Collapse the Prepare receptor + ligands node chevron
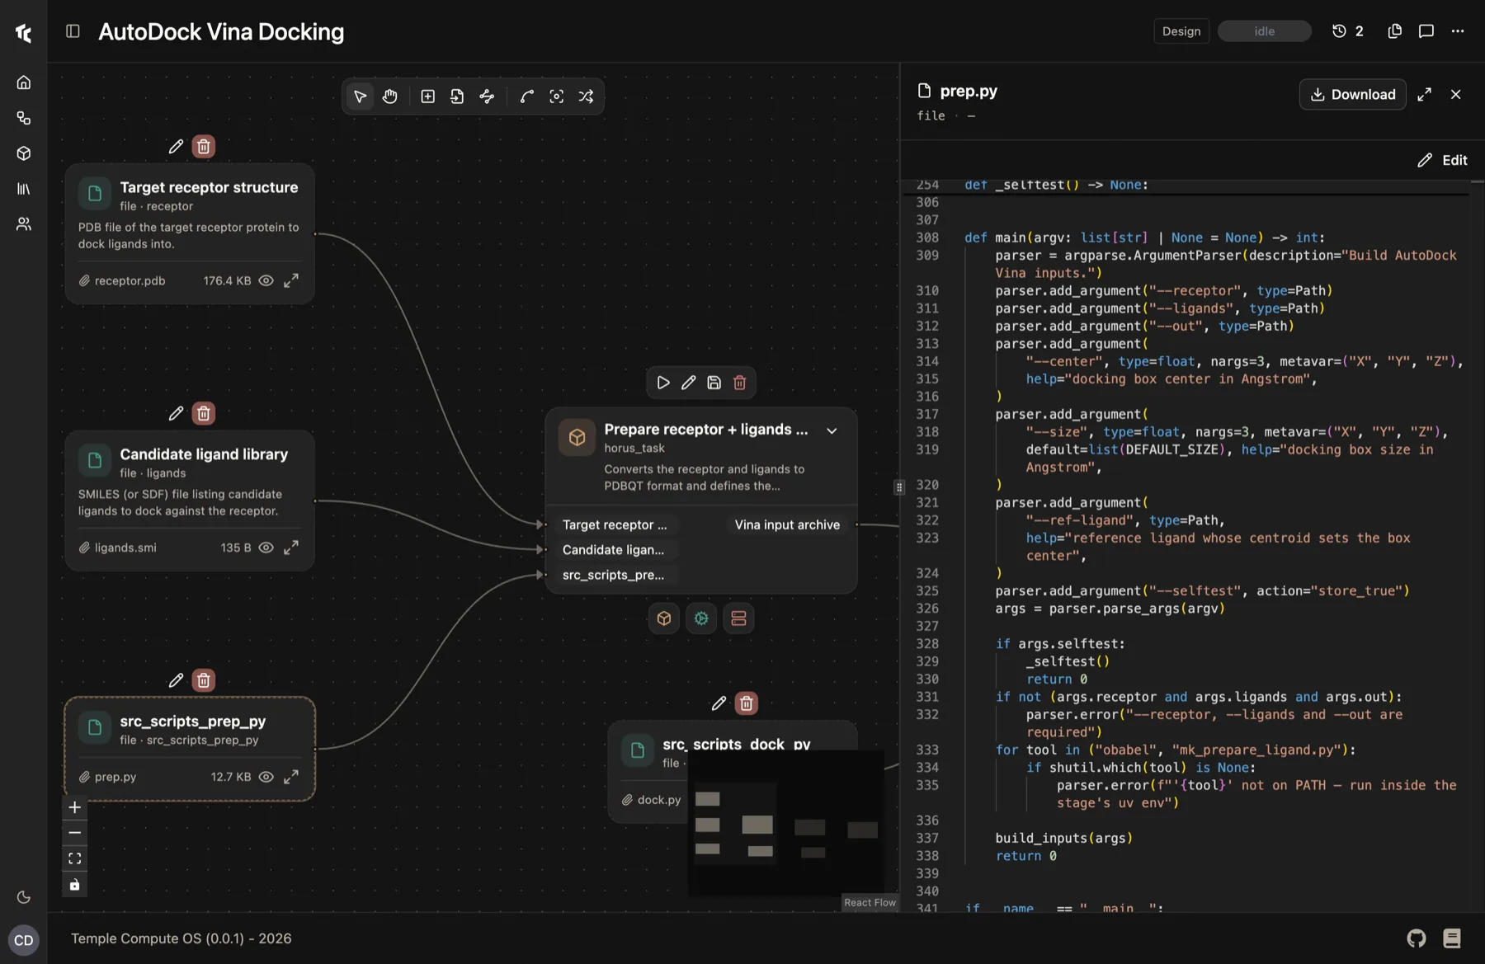 832,430
